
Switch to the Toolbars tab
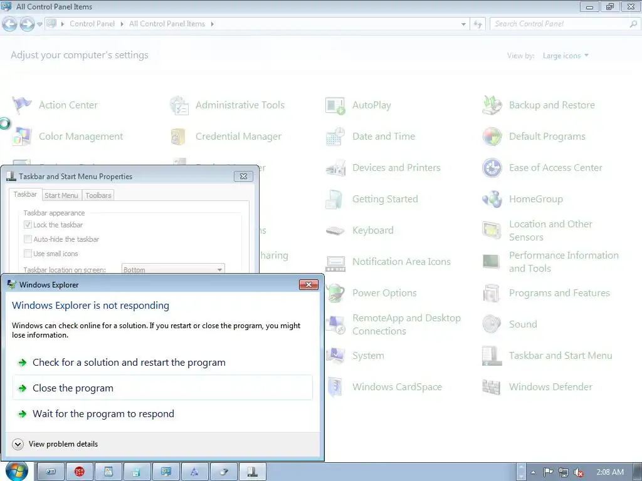click(x=98, y=195)
